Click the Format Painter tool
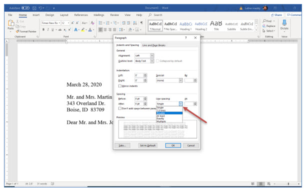The image size is (305, 190). point(26,31)
